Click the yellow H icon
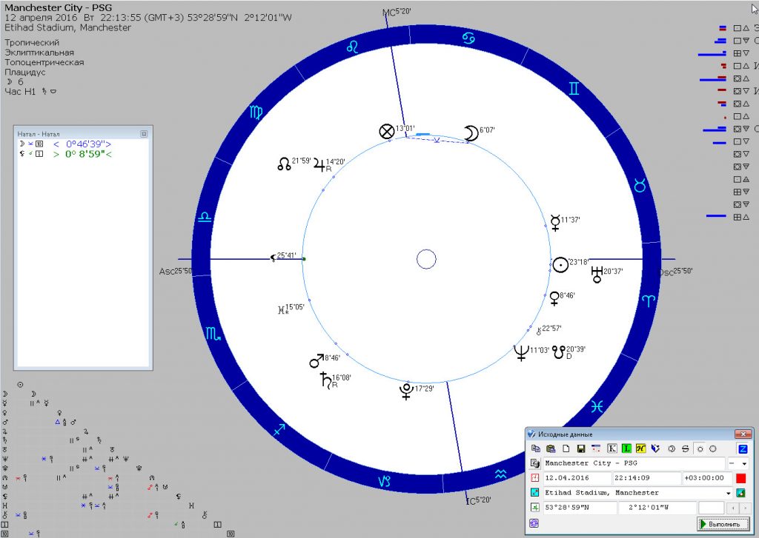Image resolution: width=759 pixels, height=538 pixels. click(640, 449)
